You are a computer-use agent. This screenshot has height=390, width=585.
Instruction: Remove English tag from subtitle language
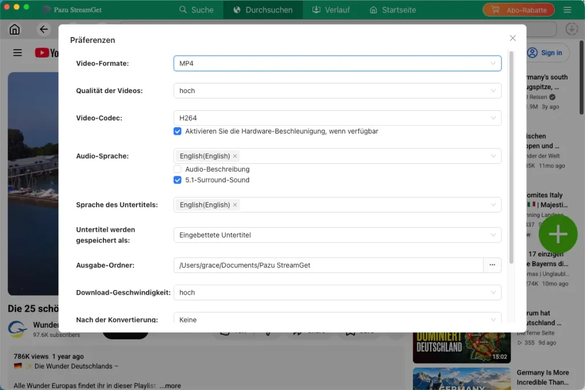pos(235,204)
